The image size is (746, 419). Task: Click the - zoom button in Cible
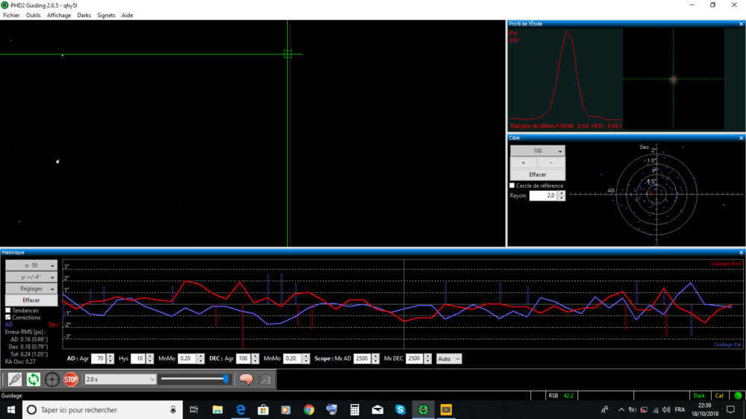(551, 163)
